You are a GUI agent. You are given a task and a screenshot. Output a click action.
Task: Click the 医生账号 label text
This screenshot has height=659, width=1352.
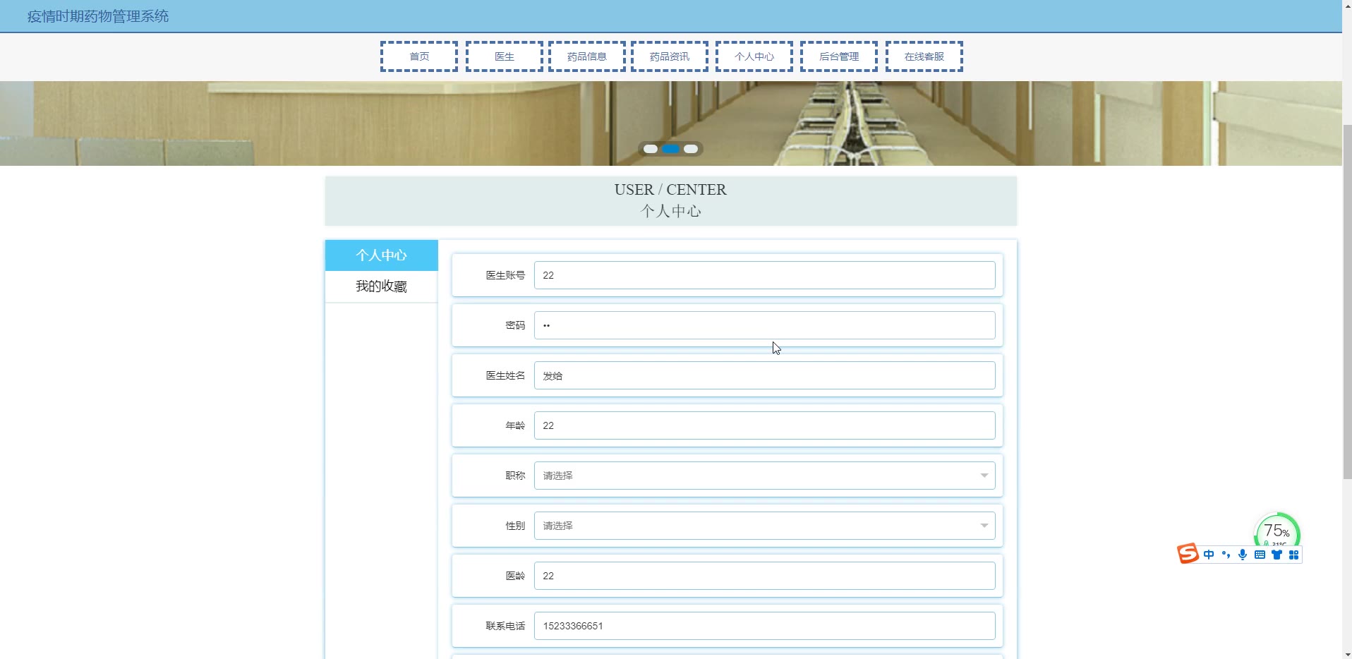coord(505,275)
